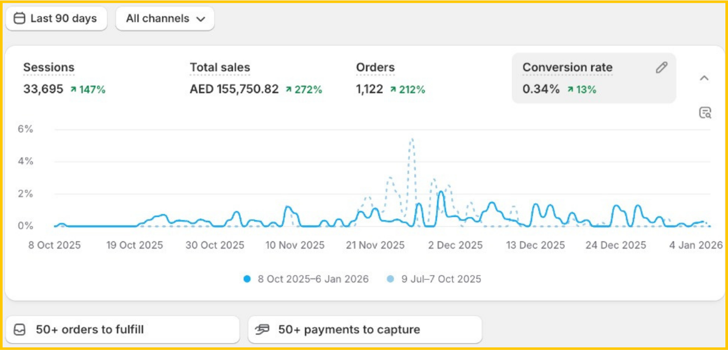Select the Sessions metric tab
This screenshot has height=350, width=728.
point(49,68)
